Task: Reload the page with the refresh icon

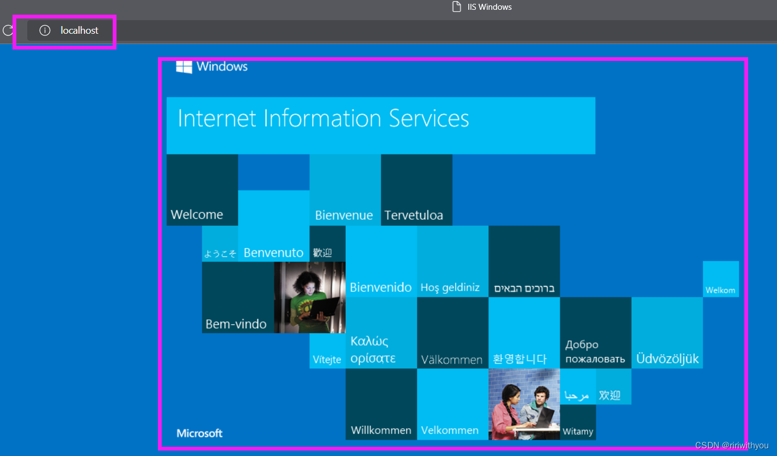Action: point(7,30)
